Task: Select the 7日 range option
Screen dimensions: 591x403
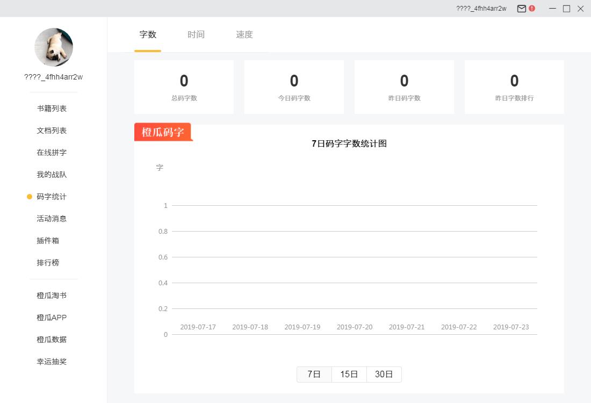Action: coord(314,375)
